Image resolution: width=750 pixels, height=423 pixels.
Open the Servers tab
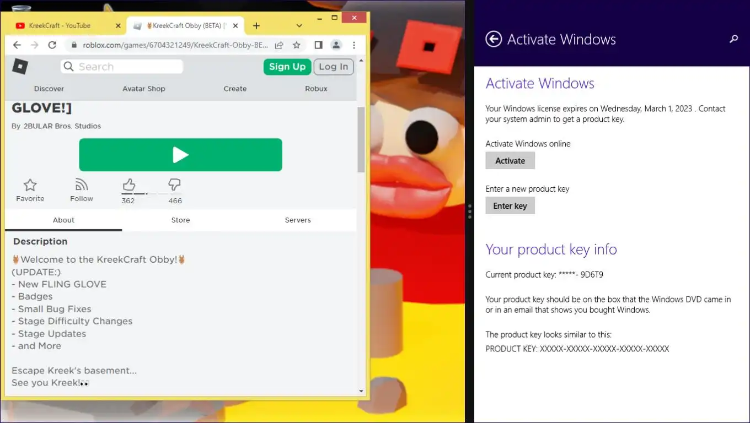pyautogui.click(x=298, y=220)
